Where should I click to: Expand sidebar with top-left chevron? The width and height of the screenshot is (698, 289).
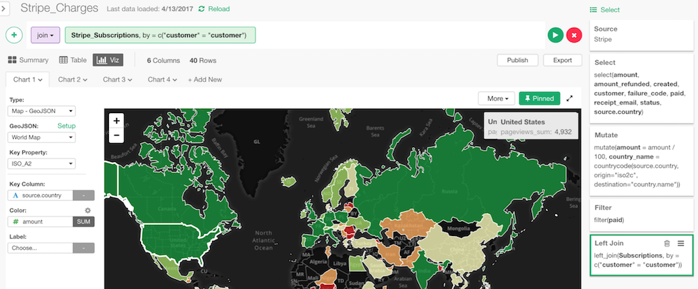[4, 8]
